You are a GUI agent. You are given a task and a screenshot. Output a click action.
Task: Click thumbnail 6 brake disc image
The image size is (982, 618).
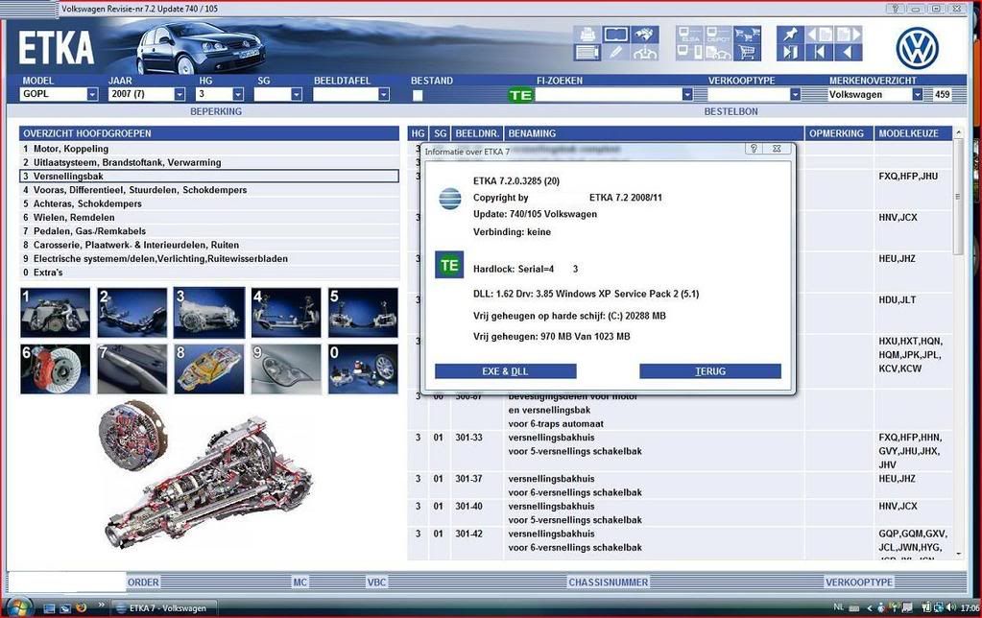coord(55,368)
